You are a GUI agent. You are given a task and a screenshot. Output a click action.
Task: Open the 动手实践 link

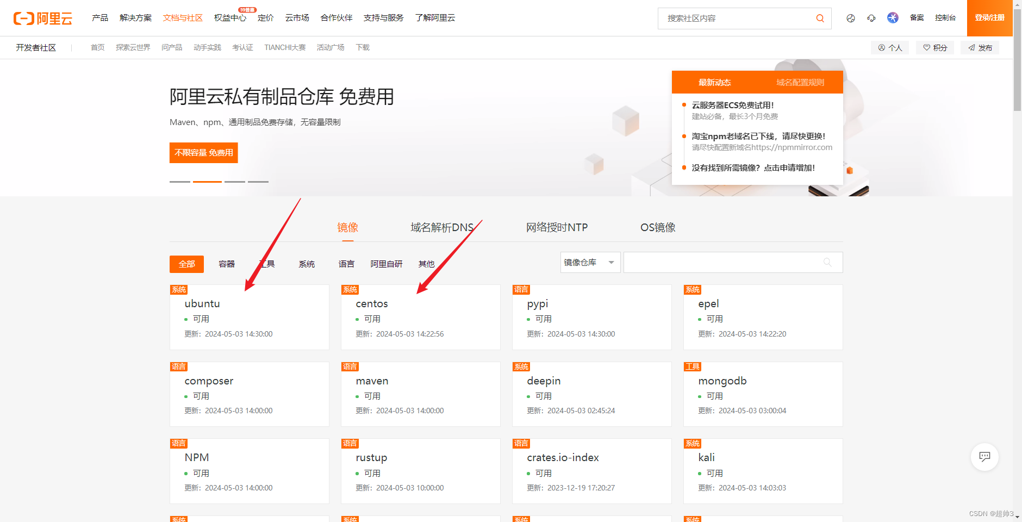pos(207,48)
